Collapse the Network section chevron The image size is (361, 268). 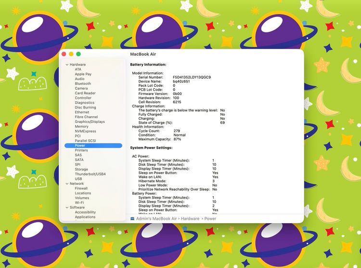click(x=67, y=184)
